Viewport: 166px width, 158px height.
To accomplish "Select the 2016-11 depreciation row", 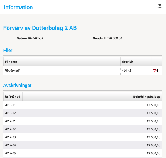I will coord(82,105).
